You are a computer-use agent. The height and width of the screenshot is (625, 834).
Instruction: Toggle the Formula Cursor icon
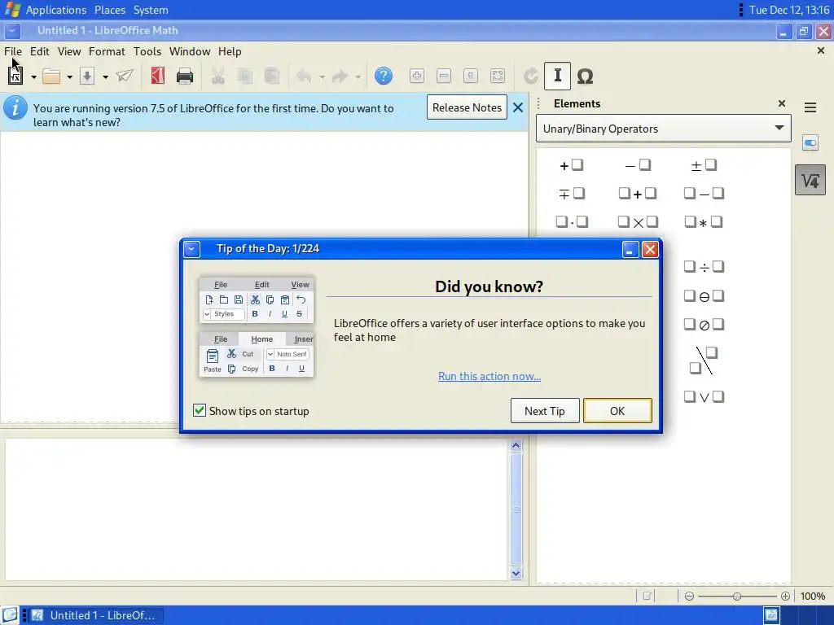(557, 76)
